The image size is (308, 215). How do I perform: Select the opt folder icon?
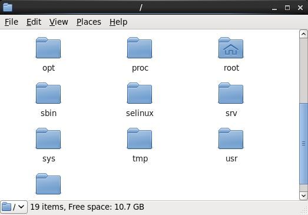[x=48, y=48]
